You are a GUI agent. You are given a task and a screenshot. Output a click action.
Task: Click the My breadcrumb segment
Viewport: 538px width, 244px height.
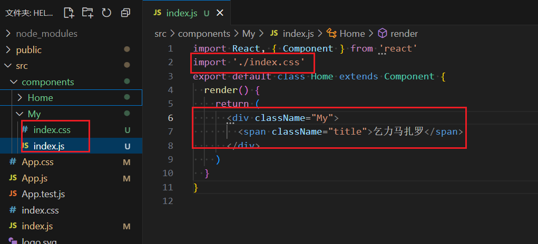249,34
